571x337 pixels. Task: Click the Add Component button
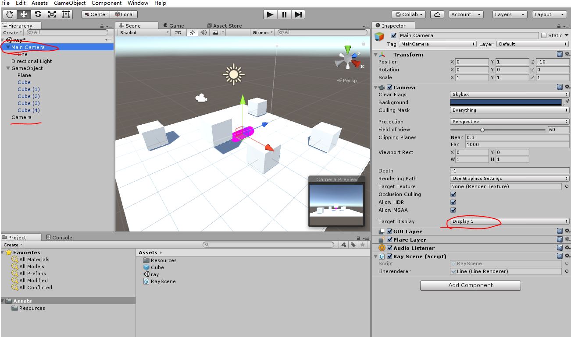[x=471, y=285]
